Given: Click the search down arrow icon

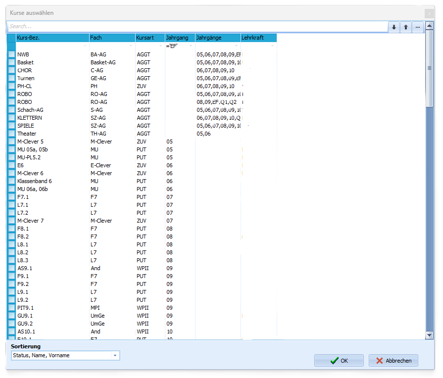Looking at the screenshot, I should pos(394,27).
